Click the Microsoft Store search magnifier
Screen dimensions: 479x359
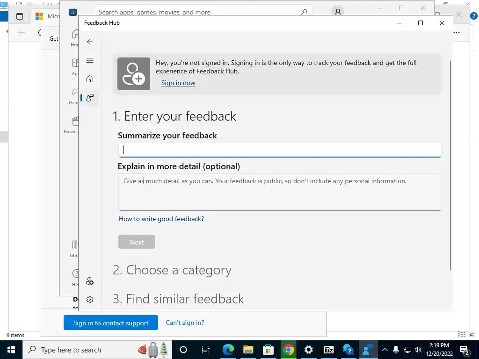304,12
